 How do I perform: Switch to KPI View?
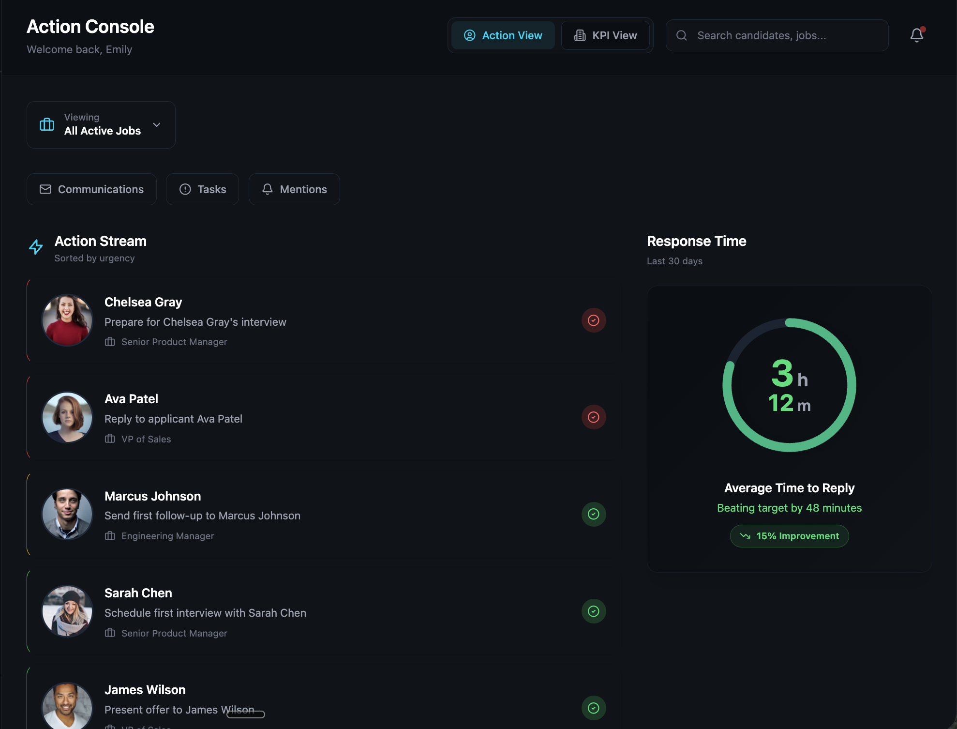[606, 35]
